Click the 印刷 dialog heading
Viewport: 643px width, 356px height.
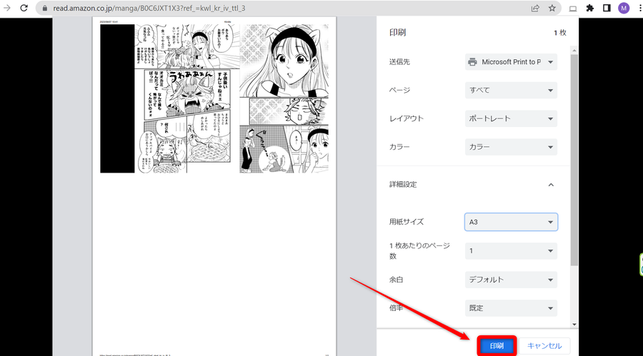pyautogui.click(x=397, y=32)
